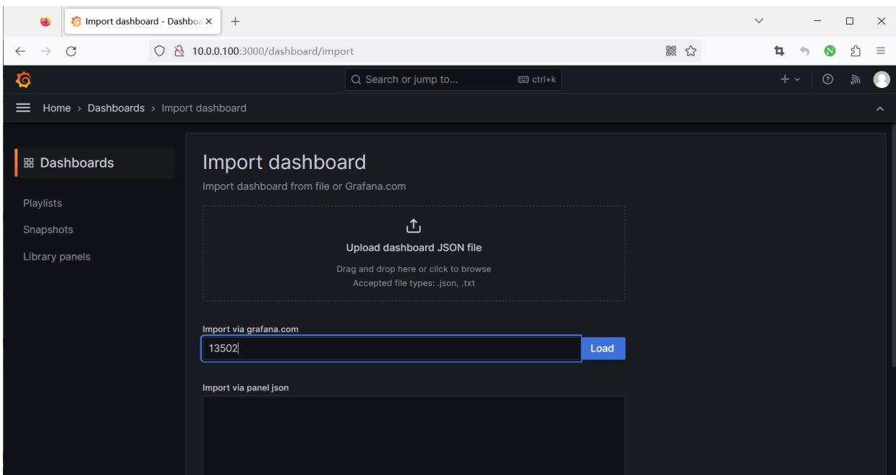896x475 pixels.
Task: Open the Grafana help question-mark icon
Action: click(828, 79)
